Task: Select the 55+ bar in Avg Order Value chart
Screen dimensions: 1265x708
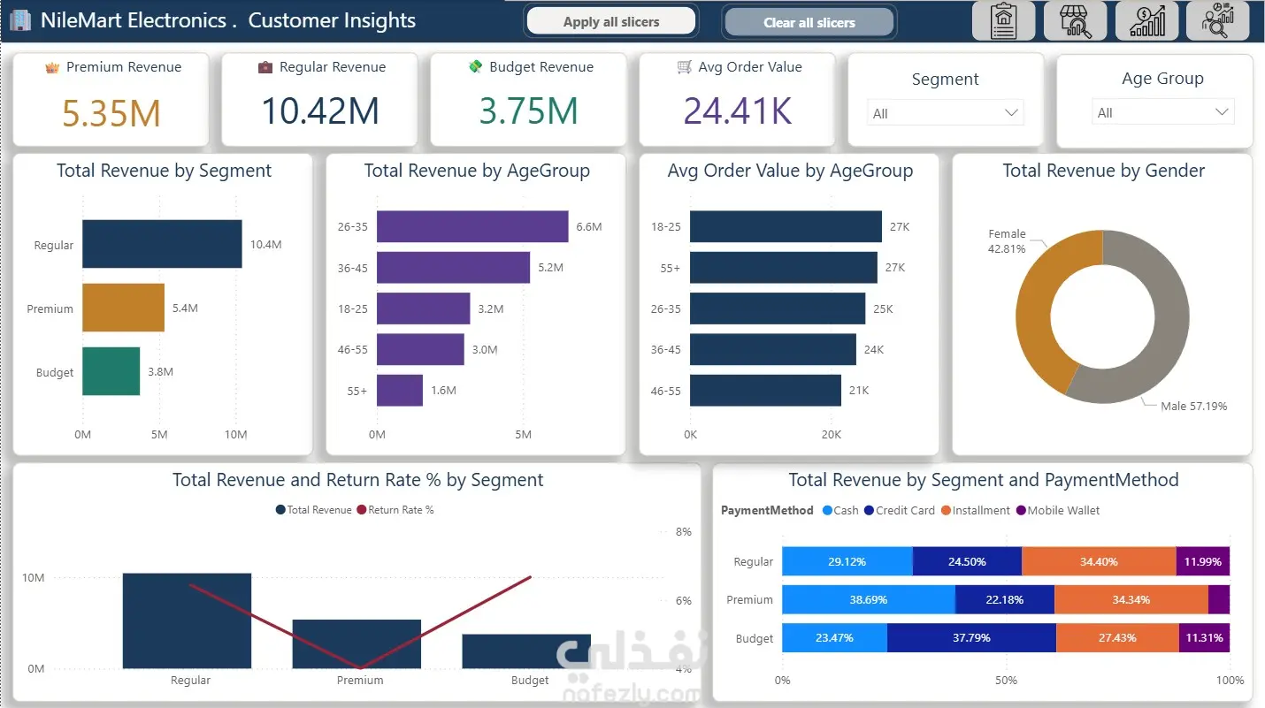Action: [784, 267]
